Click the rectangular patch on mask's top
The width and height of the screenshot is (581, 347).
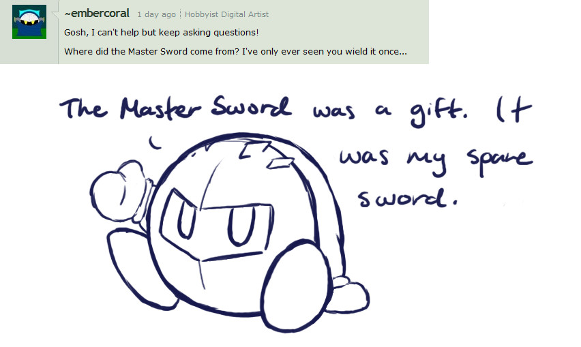tap(280, 162)
